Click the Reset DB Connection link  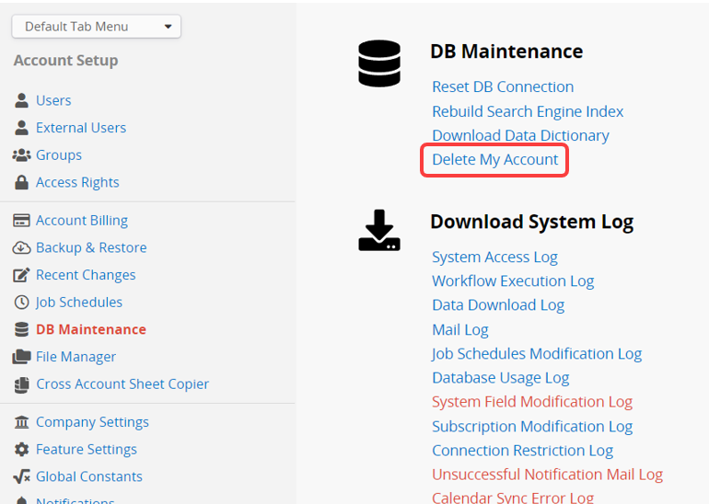[503, 86]
